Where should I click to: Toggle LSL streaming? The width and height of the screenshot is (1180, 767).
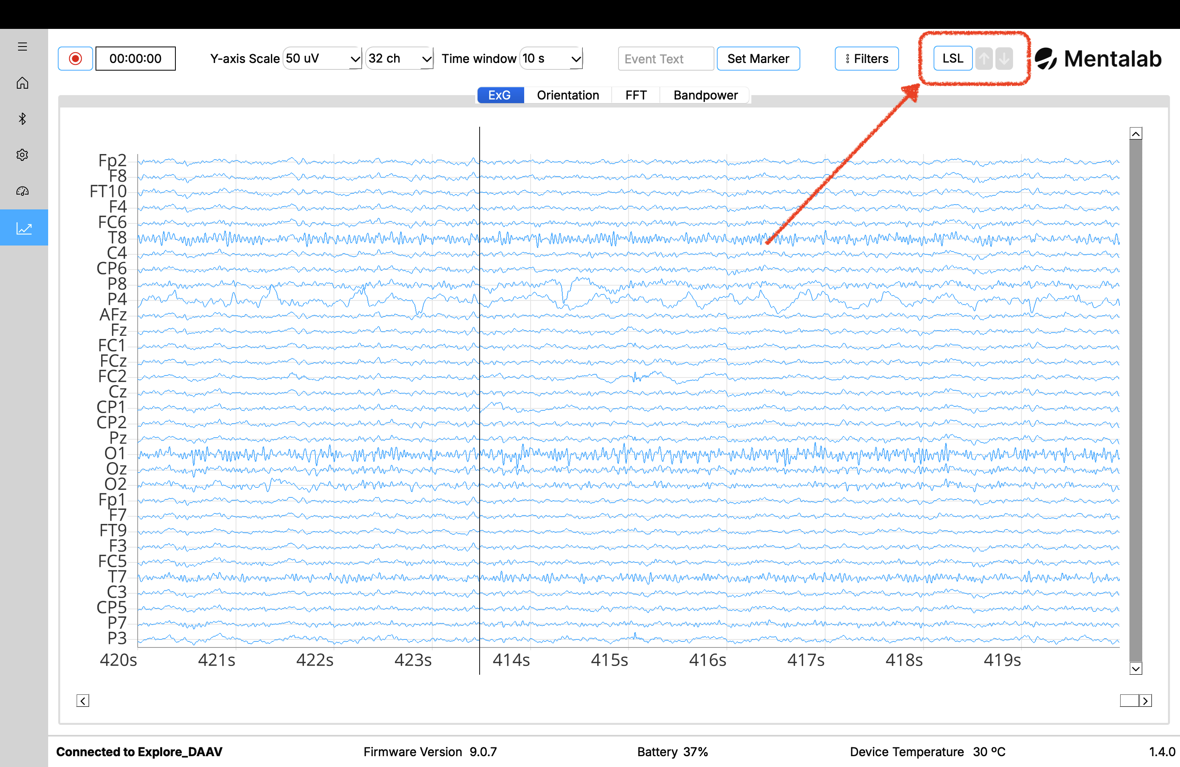(952, 59)
